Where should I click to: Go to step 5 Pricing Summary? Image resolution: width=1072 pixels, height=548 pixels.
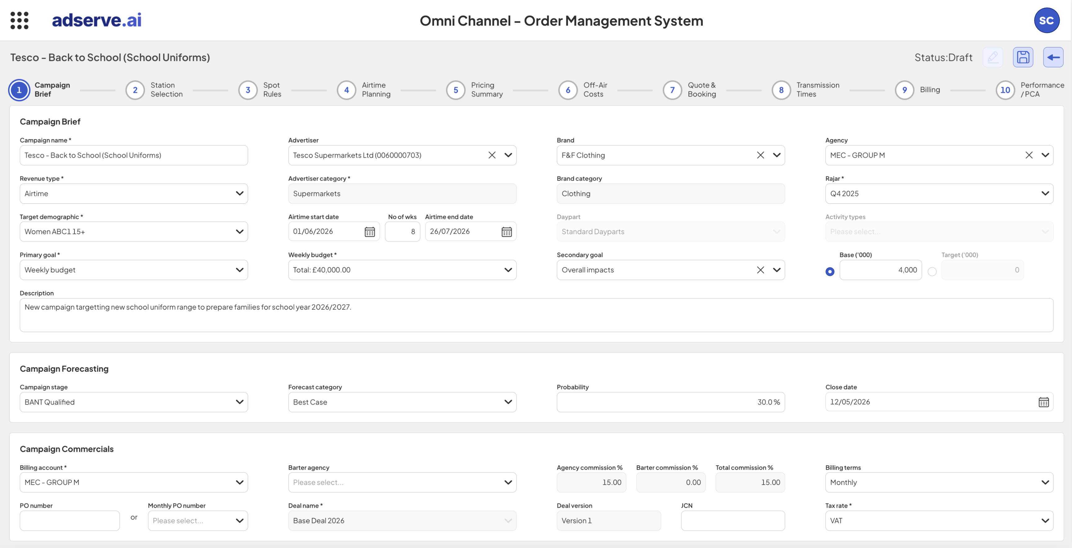(x=475, y=90)
